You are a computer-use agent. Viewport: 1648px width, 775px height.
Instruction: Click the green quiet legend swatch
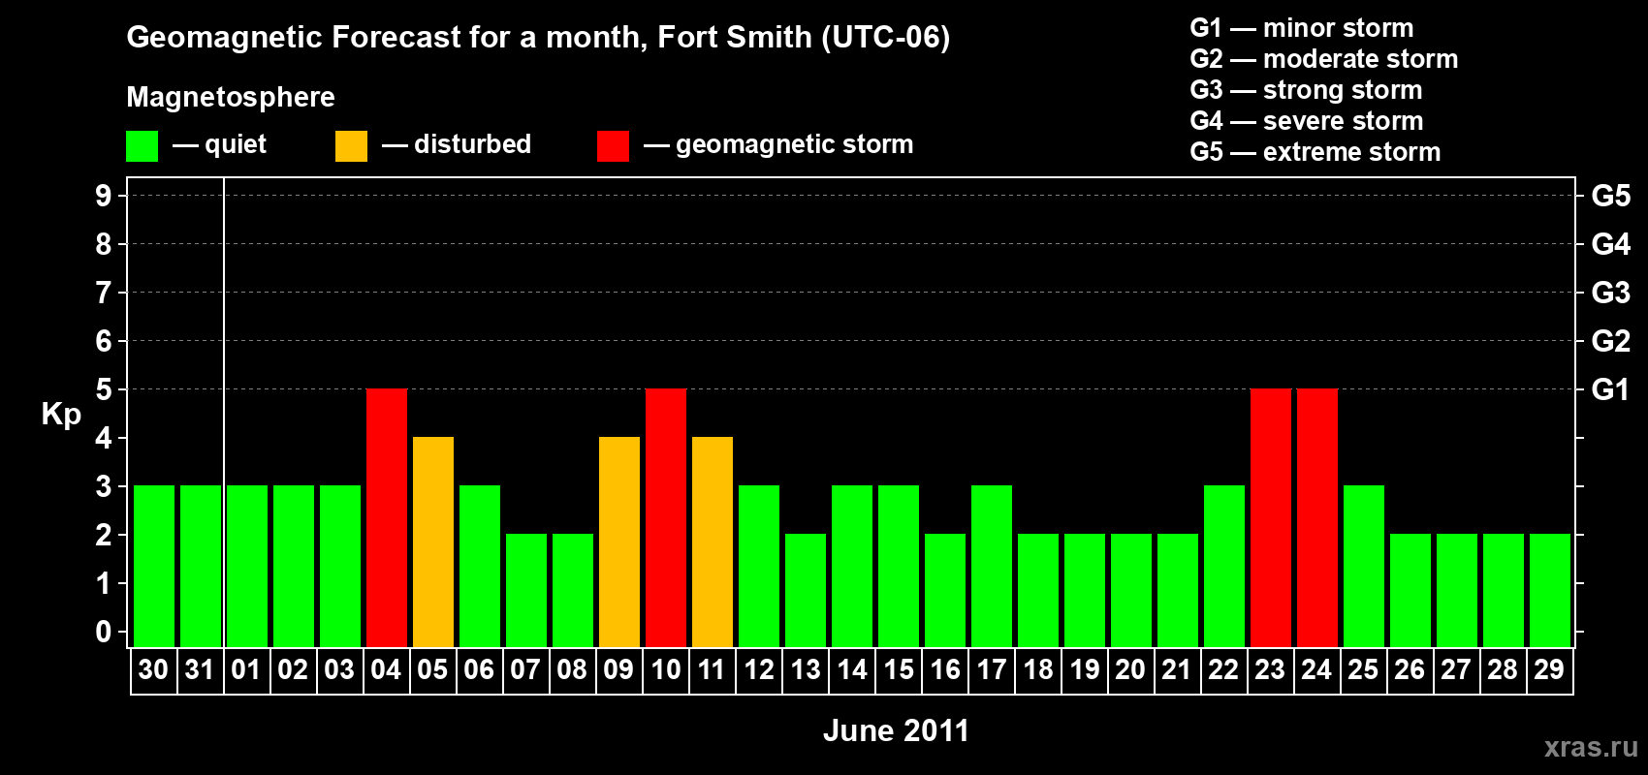(x=142, y=146)
